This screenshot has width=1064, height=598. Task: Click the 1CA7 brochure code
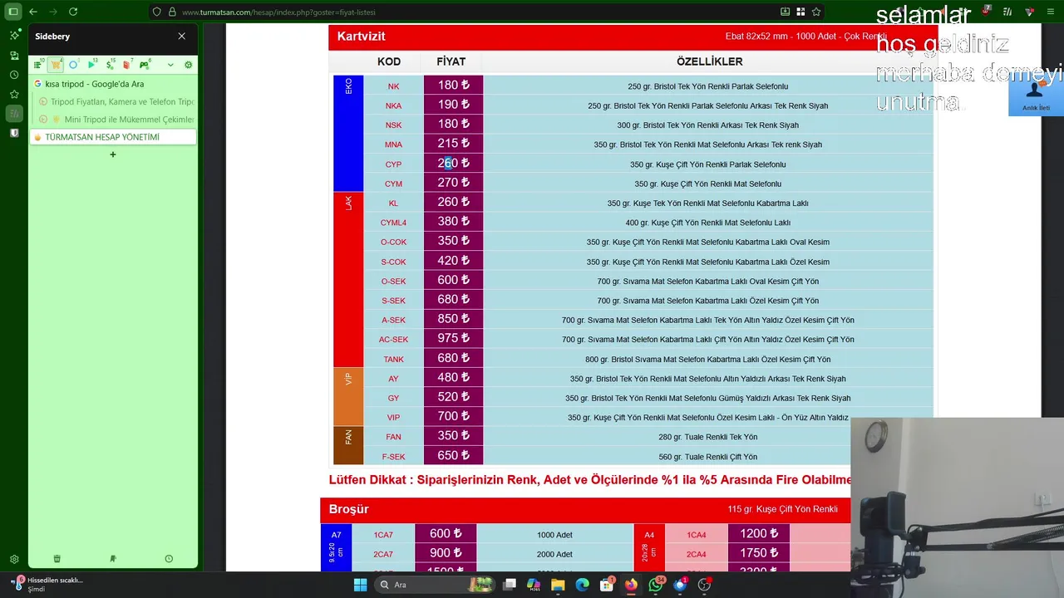point(383,535)
